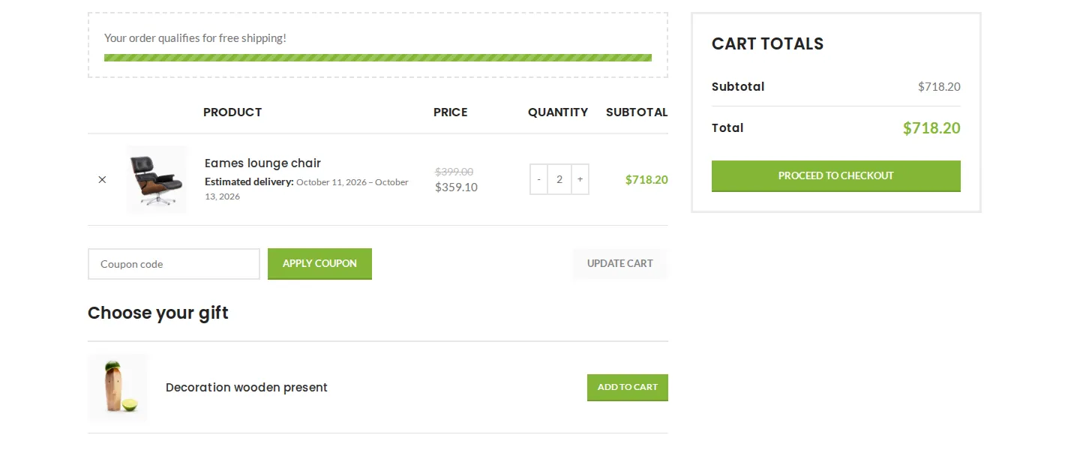Remove Eames lounge chair from cart
This screenshot has height=450, width=1080.
[102, 180]
